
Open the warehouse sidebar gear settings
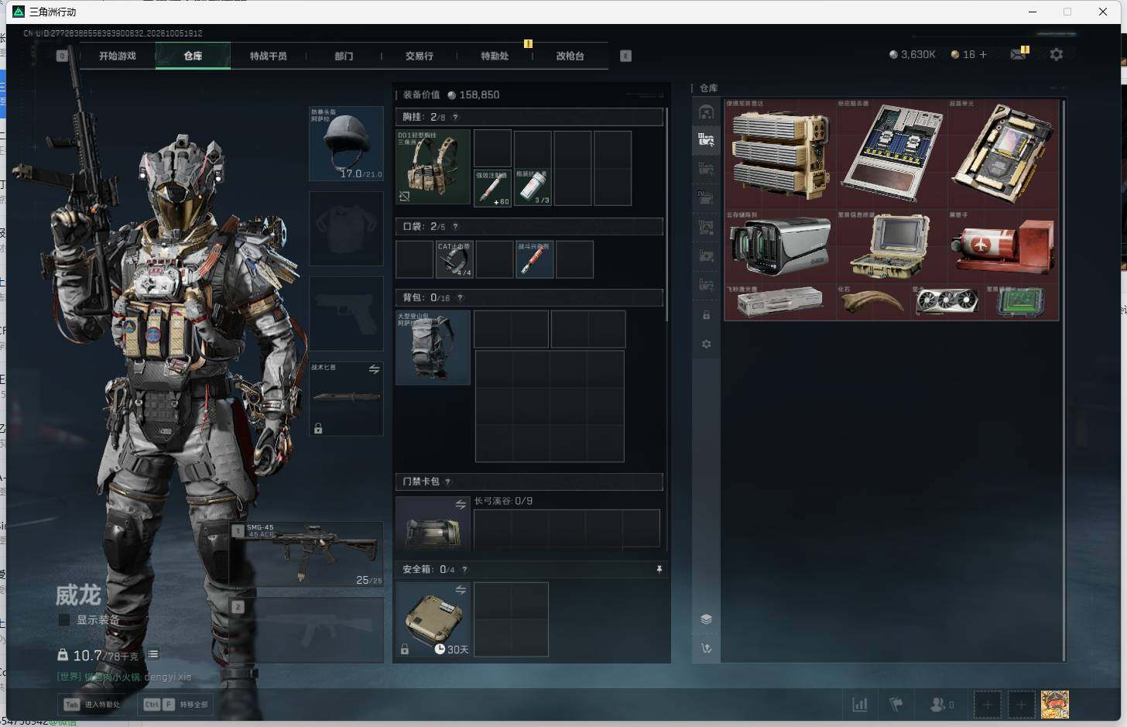(x=706, y=344)
